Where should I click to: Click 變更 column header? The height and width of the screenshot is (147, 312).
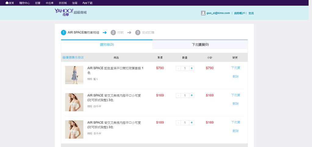click(235, 58)
